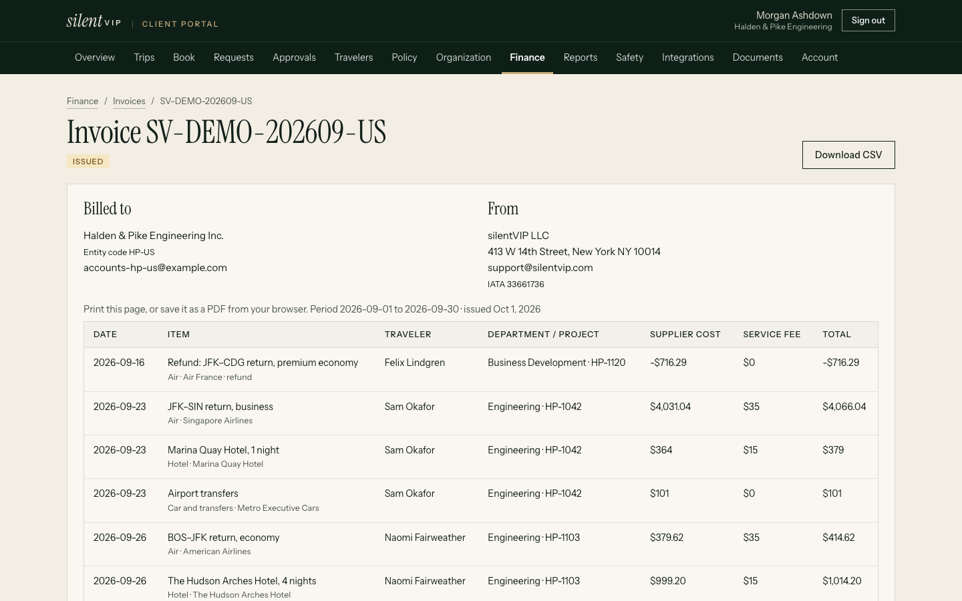
Task: Follow the Finance breadcrumb link
Action: click(82, 102)
